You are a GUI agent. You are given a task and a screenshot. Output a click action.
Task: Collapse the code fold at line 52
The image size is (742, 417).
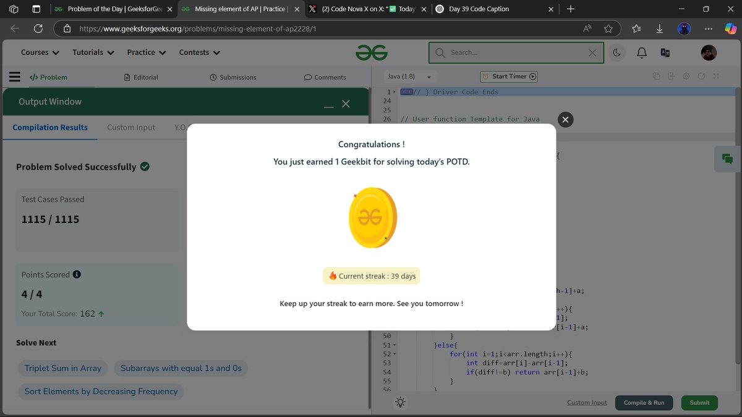click(x=394, y=354)
